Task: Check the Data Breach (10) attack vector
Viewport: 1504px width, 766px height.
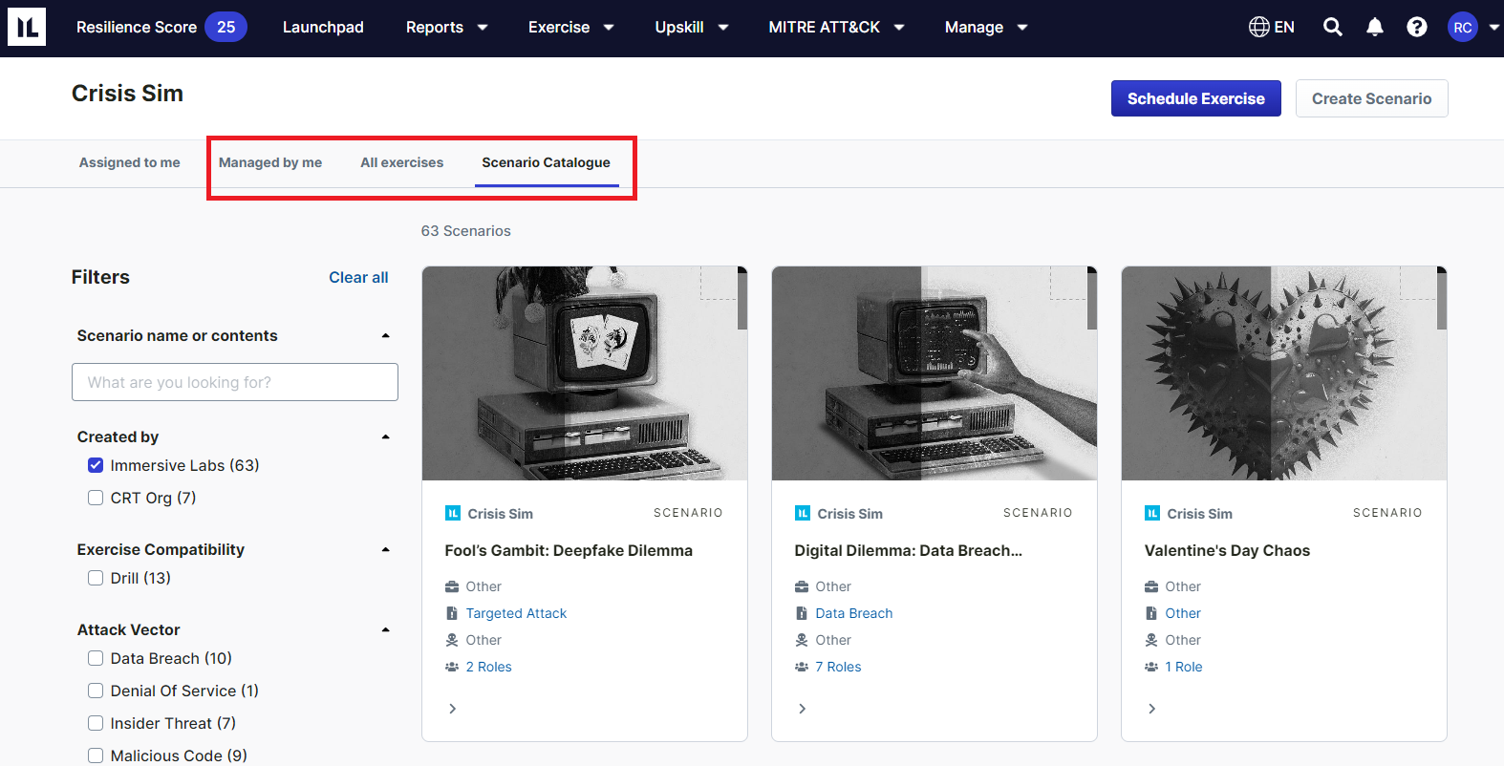Action: tap(96, 658)
